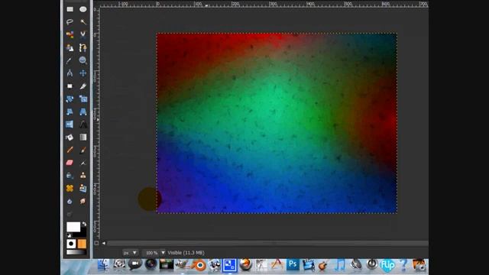The height and width of the screenshot is (275, 489).
Task: Select the Scissors Select tool
Action: point(83,34)
